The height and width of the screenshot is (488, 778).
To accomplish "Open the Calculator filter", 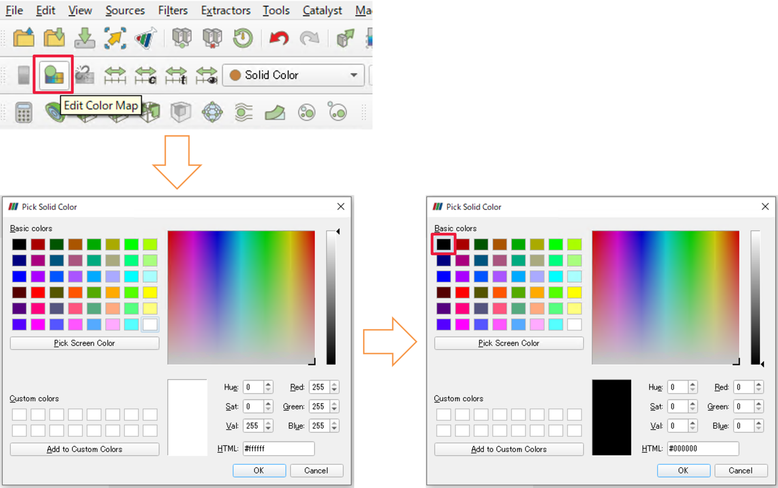I will point(24,112).
